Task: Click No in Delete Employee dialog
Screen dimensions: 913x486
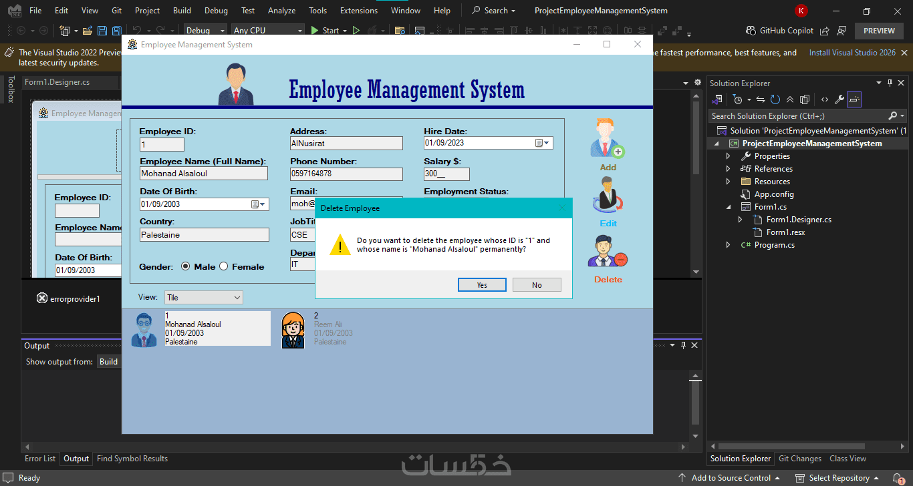Action: click(537, 285)
